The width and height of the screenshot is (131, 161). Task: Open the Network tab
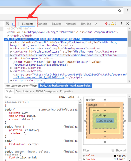pos(71,24)
